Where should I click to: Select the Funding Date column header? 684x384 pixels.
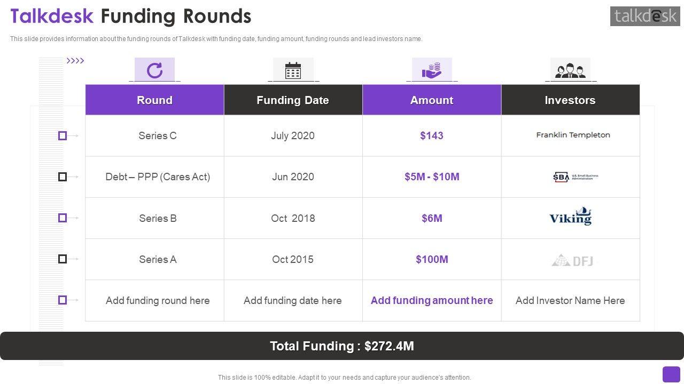tap(293, 100)
